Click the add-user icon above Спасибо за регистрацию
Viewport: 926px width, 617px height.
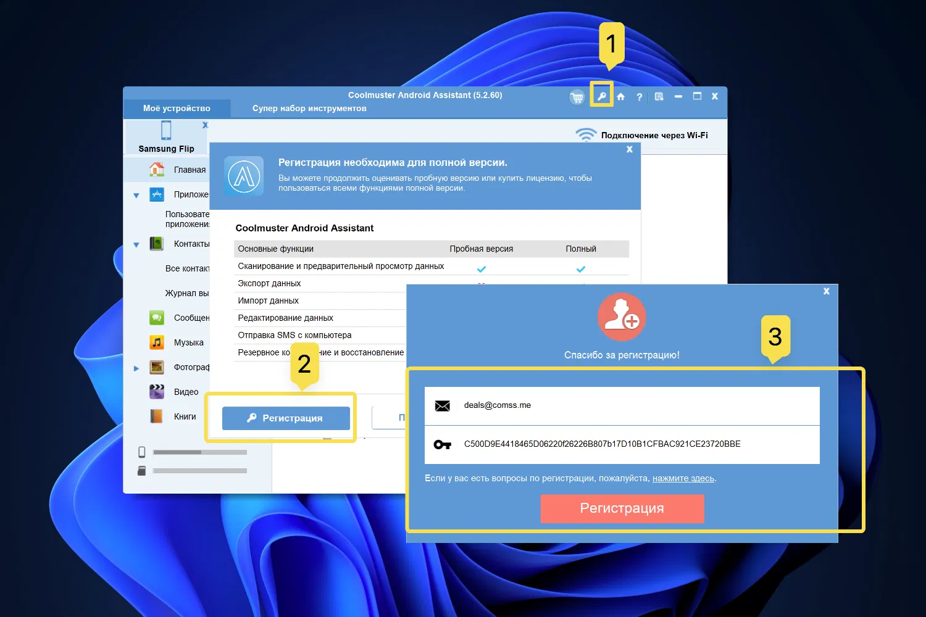tap(622, 317)
